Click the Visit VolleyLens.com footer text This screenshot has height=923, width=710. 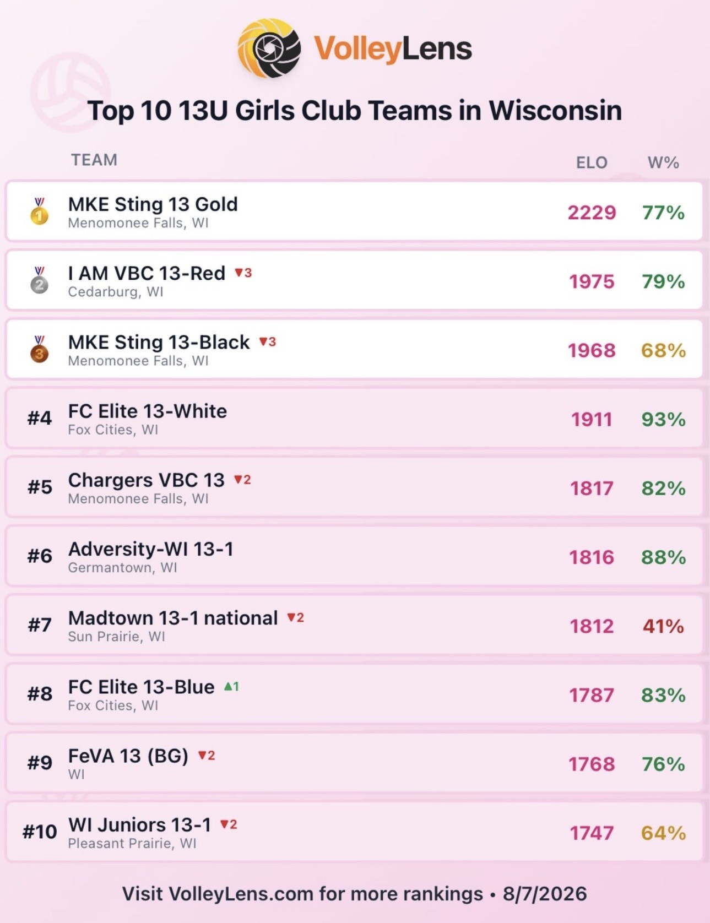[x=302, y=893]
